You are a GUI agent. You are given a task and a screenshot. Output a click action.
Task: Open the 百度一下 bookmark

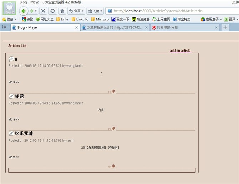[x=120, y=19]
